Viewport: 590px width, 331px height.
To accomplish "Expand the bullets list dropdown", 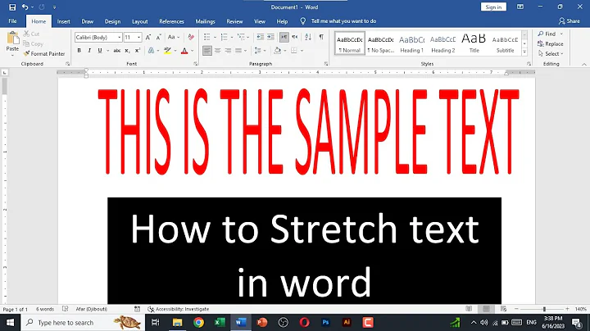I will (215, 37).
